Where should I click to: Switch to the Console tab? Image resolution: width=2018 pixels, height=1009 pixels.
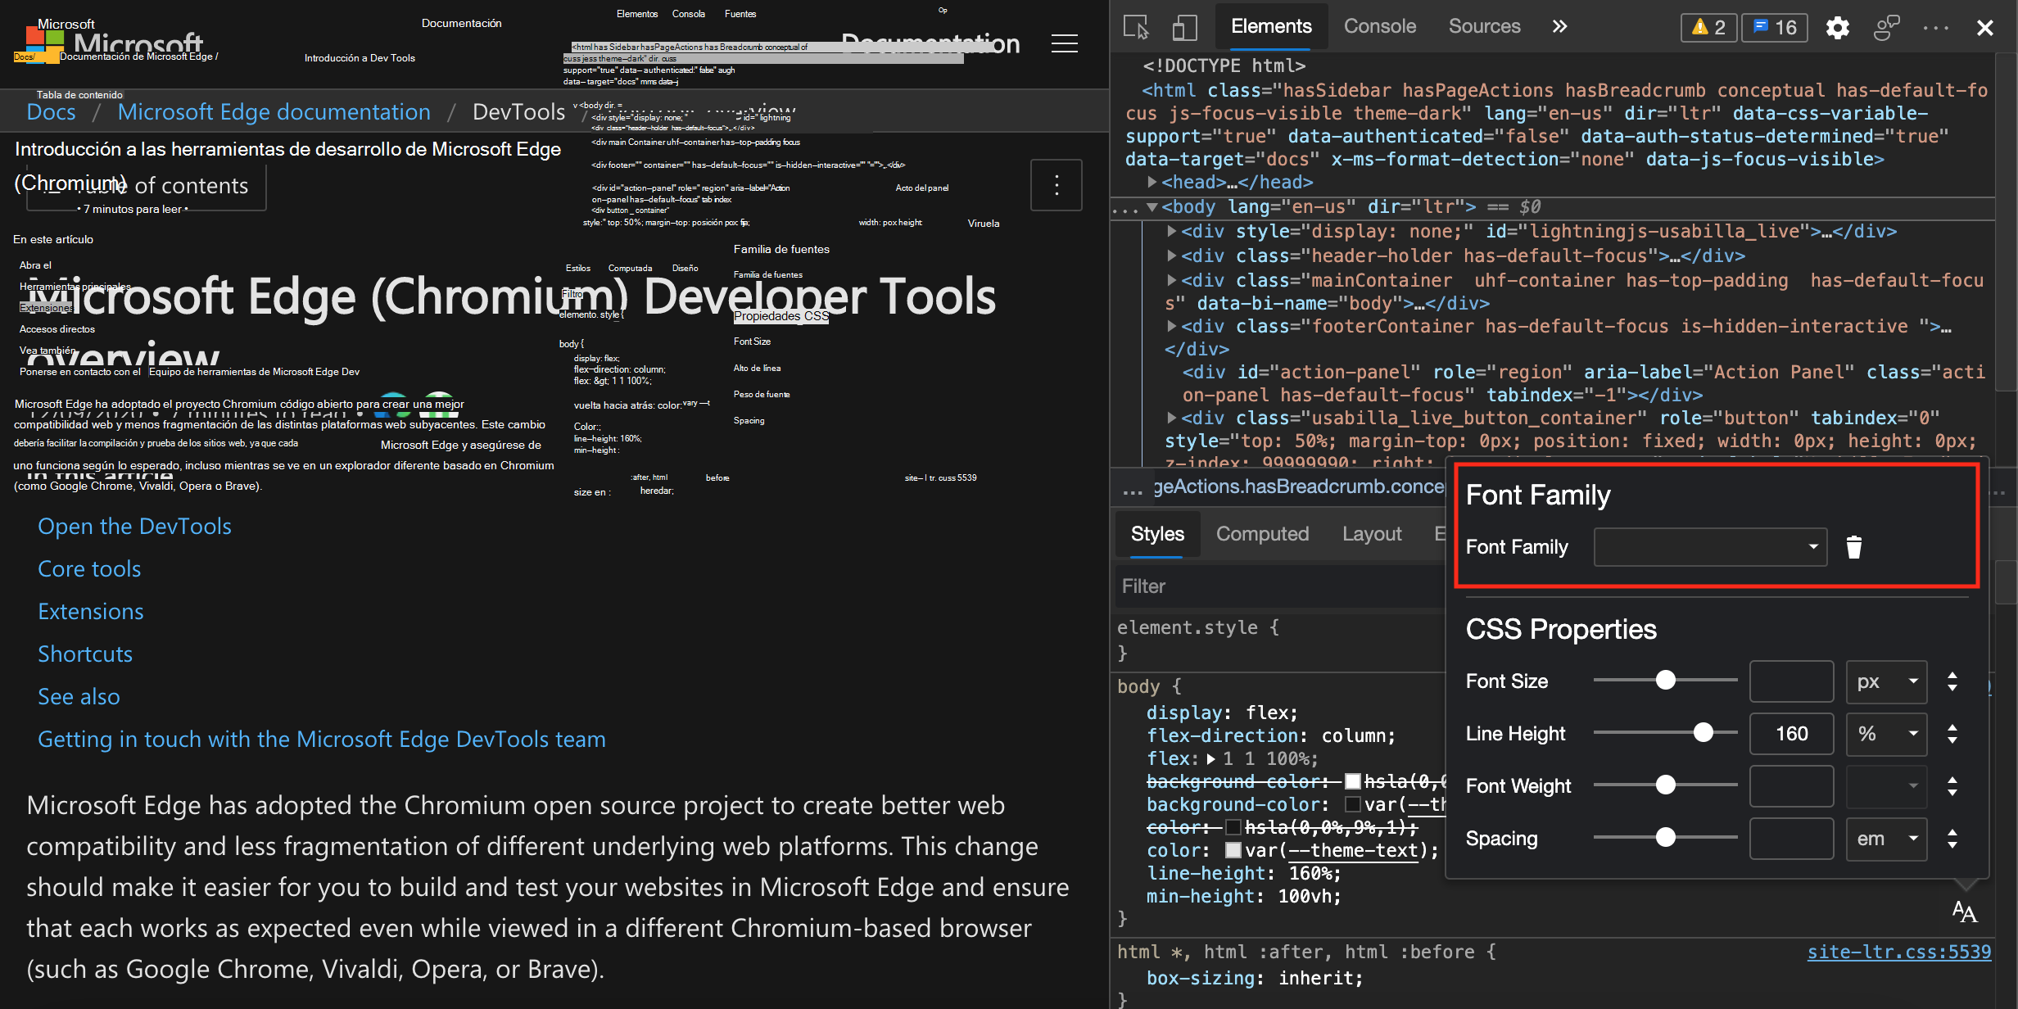(1379, 26)
